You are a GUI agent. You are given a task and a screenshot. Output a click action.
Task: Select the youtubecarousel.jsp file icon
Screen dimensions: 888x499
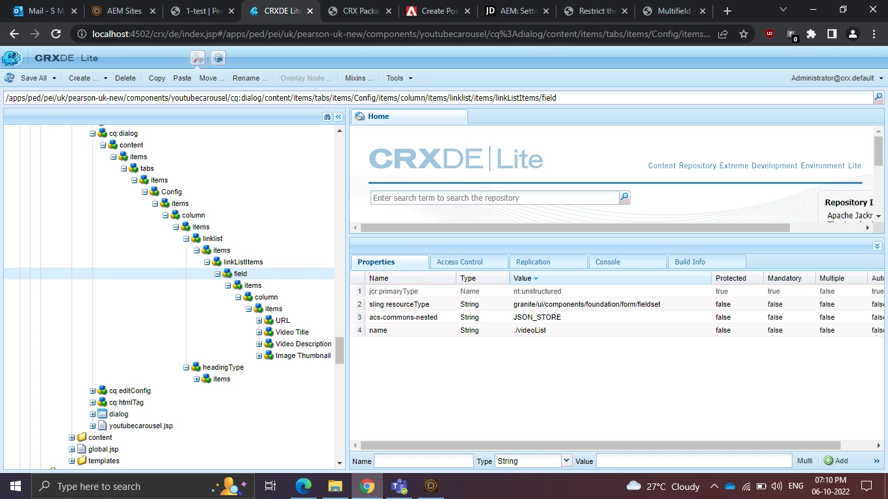103,426
